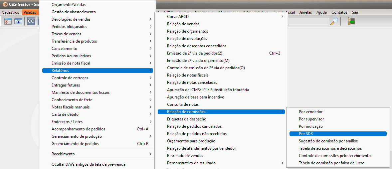The height and width of the screenshot is (169, 392).
Task: Open Relação de vendas report
Action: pos(183,24)
